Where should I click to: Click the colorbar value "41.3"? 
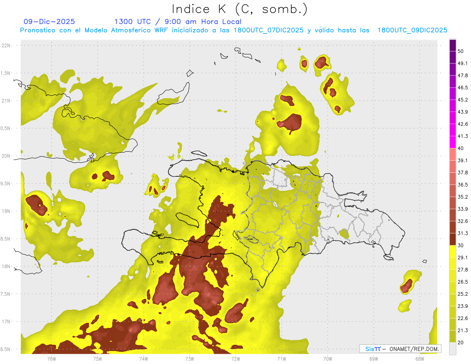(x=463, y=136)
